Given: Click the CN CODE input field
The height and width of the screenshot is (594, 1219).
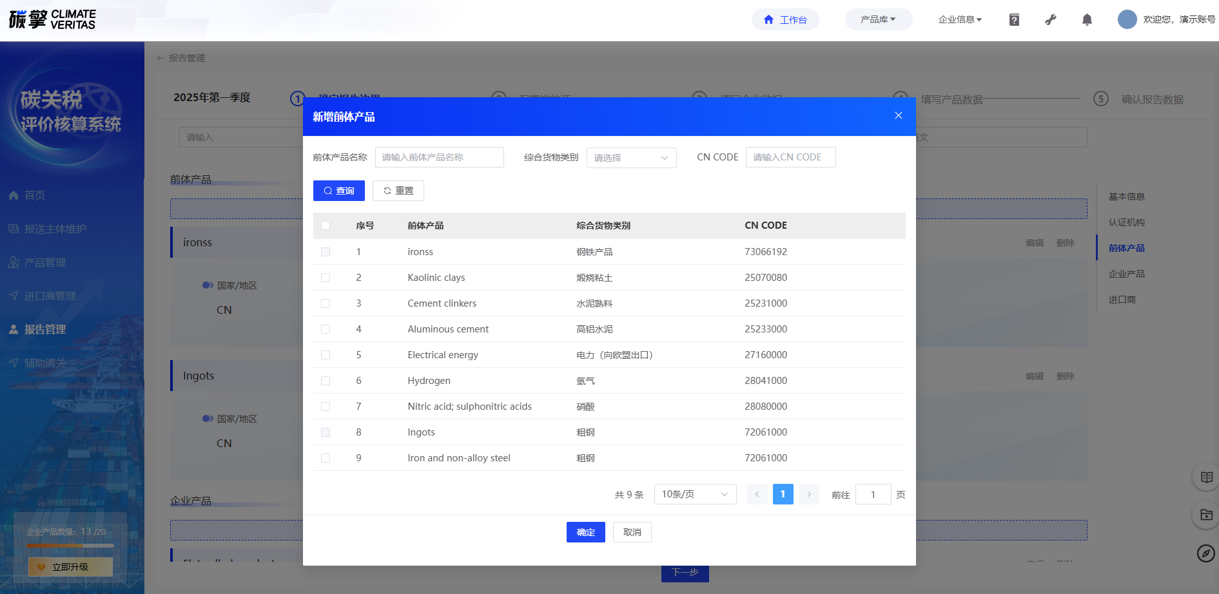Looking at the screenshot, I should (x=790, y=157).
